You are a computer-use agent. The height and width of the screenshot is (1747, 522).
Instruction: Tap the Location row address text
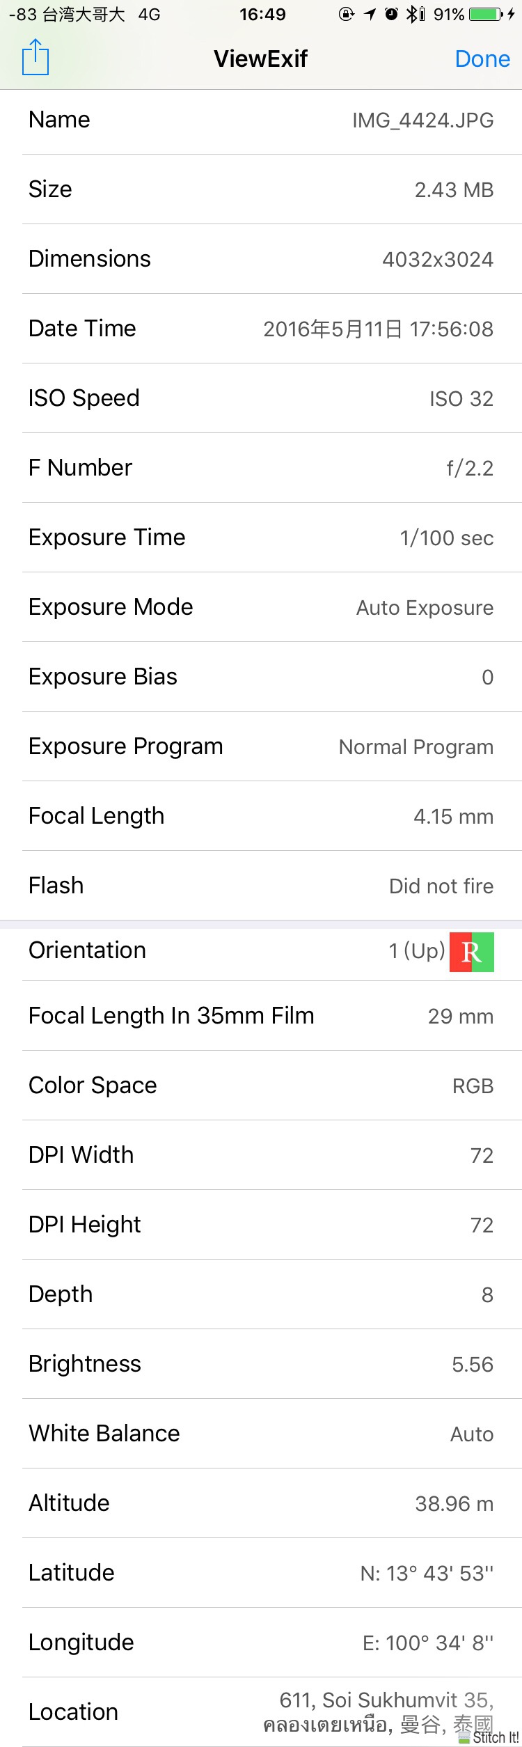(x=378, y=1711)
